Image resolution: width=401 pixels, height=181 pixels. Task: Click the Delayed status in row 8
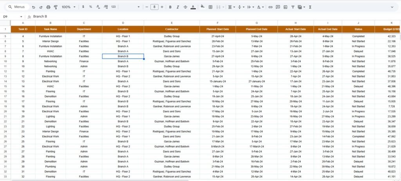(358, 51)
